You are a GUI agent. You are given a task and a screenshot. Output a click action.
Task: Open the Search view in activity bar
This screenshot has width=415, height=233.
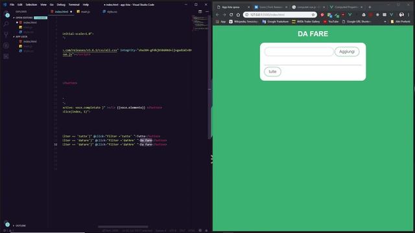click(x=6, y=25)
